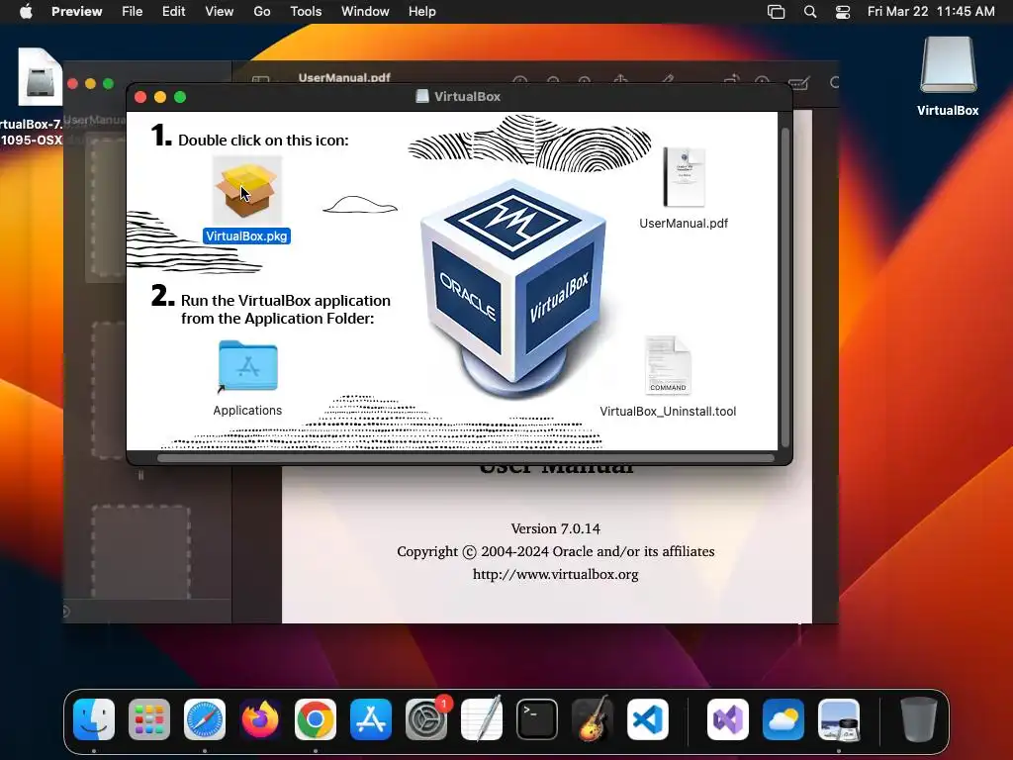Click the date and time in menu bar
Screen dimensions: 1013x760
tap(931, 12)
